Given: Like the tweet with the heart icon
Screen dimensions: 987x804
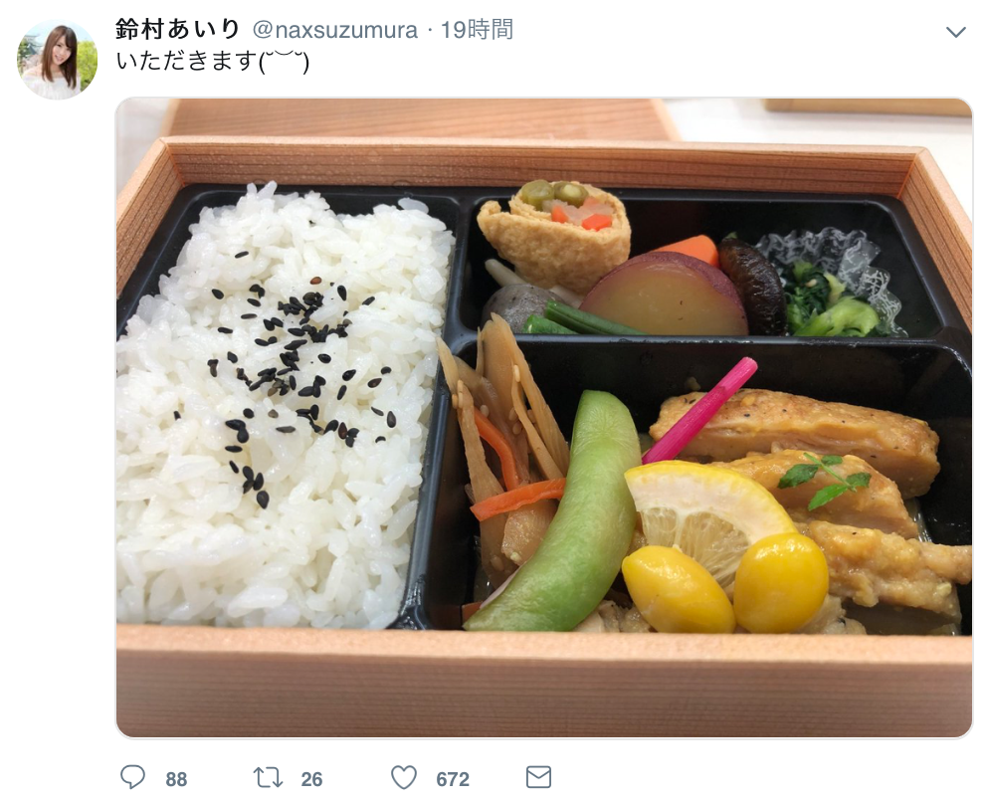Looking at the screenshot, I should (404, 777).
